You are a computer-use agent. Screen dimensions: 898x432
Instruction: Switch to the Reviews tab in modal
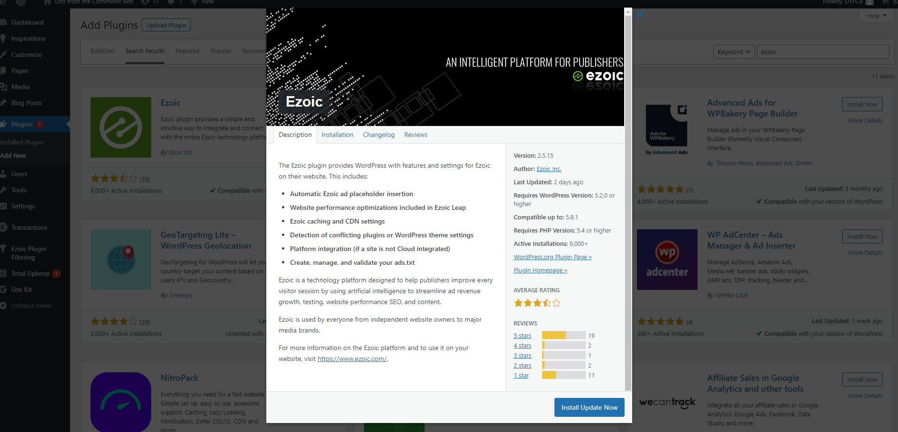click(x=415, y=135)
